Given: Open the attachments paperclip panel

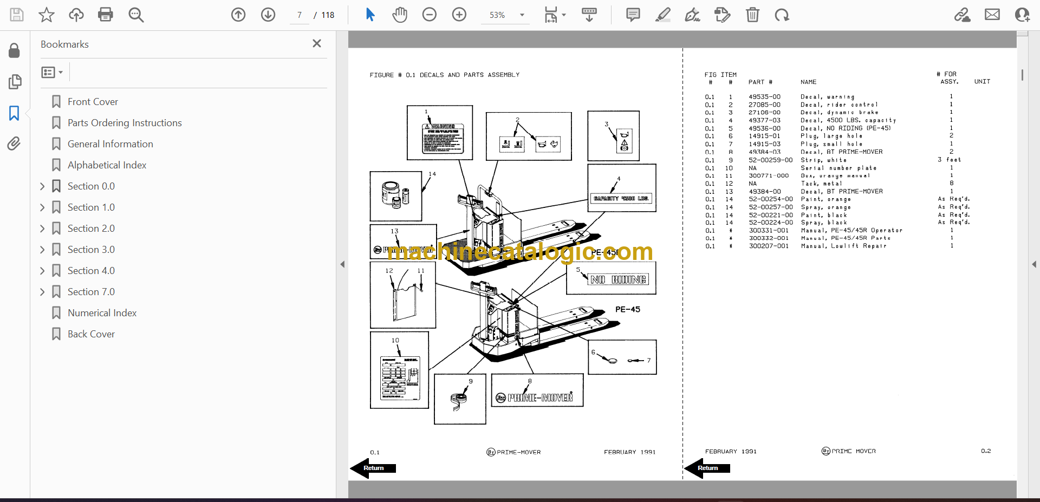Looking at the screenshot, I should (x=14, y=144).
